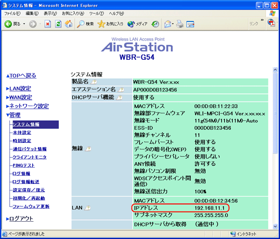Click the リンク links bar label

pyautogui.click(x=254, y=24)
